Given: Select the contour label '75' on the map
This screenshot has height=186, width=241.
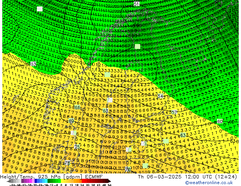Looking at the screenshot, I should point(77,147).
